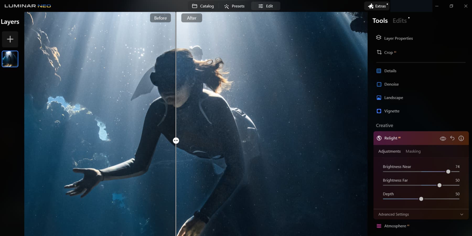Expand Advanced Settings
Image resolution: width=472 pixels, height=236 pixels.
(x=393, y=214)
